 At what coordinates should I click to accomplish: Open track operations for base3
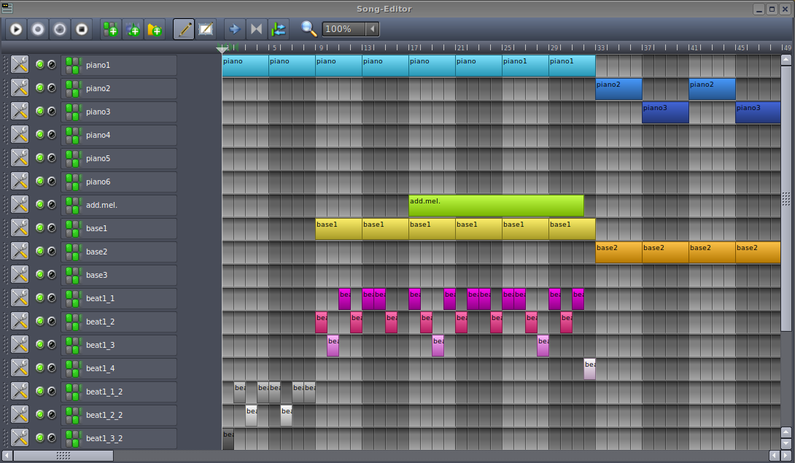tap(20, 275)
